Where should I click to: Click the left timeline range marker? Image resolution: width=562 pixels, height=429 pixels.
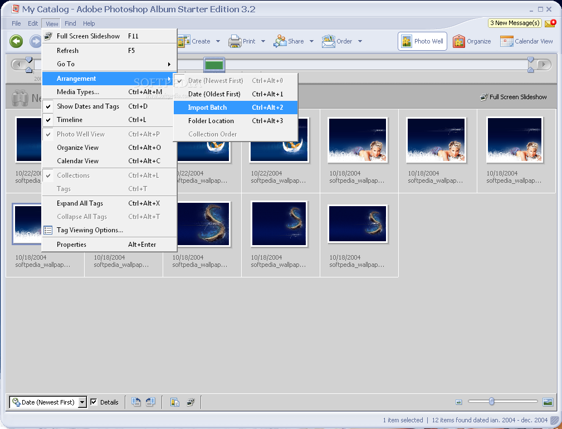coord(29,65)
